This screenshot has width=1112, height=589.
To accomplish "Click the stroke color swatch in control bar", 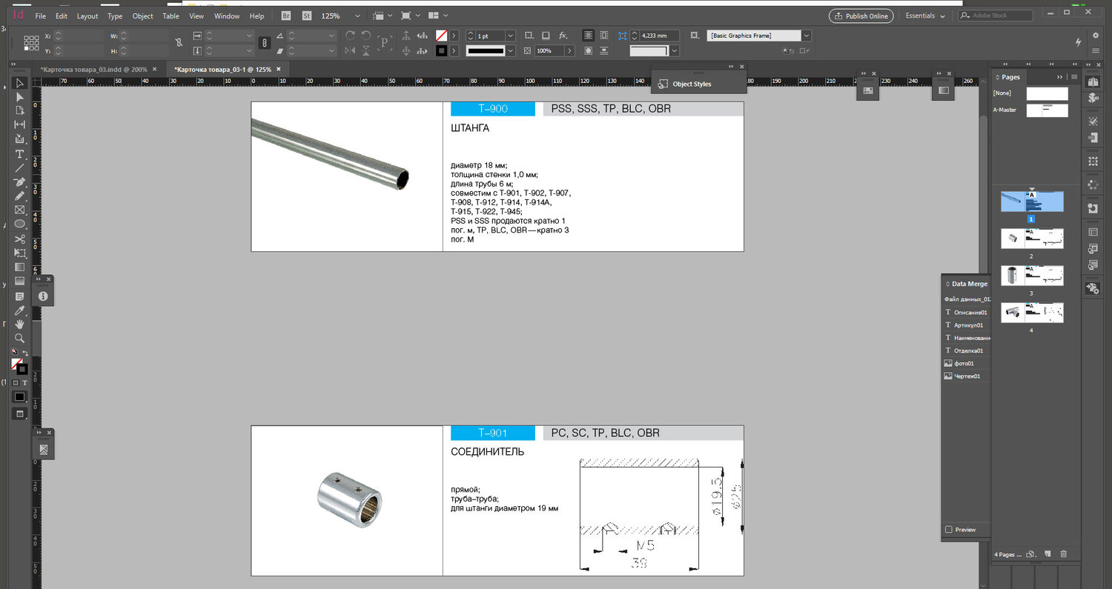I will point(441,50).
